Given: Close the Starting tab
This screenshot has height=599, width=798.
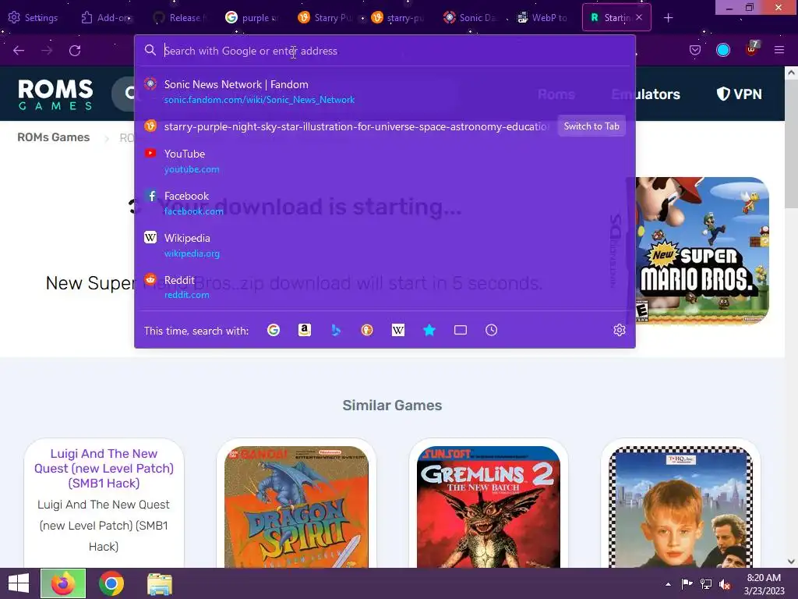Looking at the screenshot, I should tap(639, 17).
